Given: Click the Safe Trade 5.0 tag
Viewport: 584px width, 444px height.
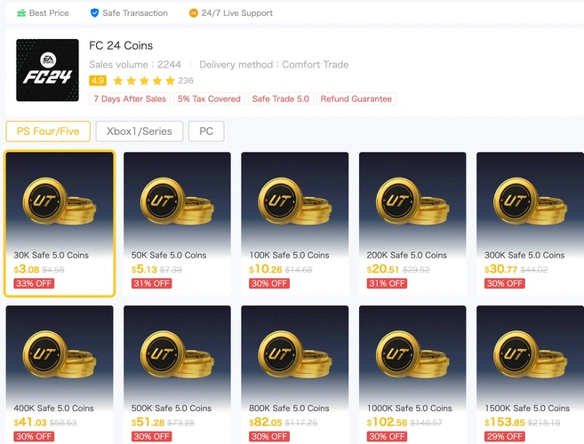Looking at the screenshot, I should point(281,99).
